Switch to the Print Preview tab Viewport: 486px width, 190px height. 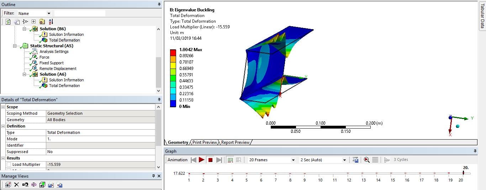pos(205,142)
